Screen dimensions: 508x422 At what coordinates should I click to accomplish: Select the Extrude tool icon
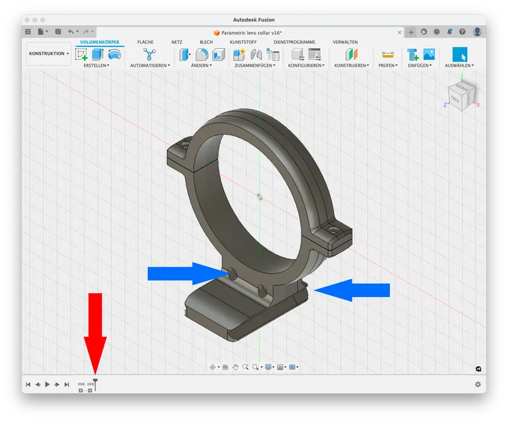[98, 55]
